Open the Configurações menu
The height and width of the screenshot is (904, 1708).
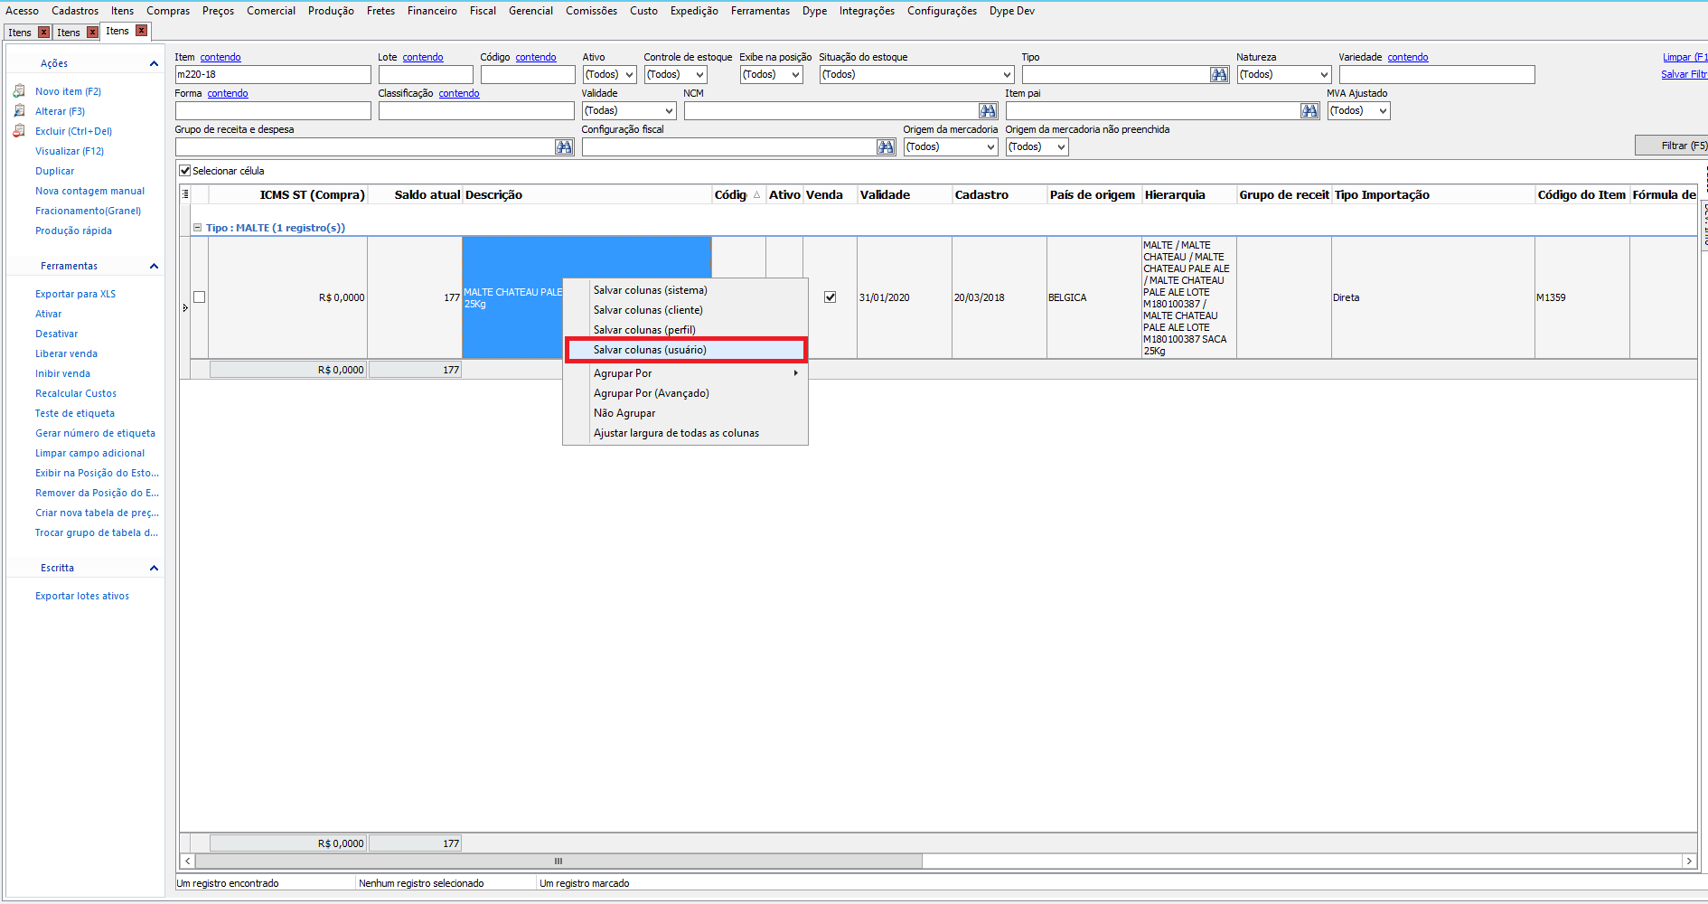pos(942,11)
